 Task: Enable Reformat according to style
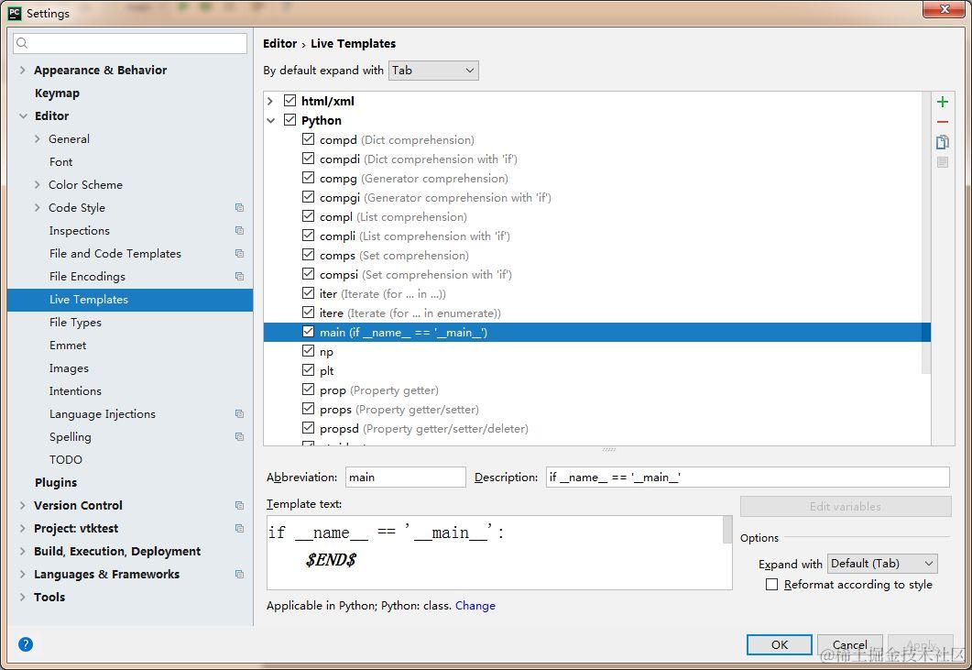click(771, 585)
